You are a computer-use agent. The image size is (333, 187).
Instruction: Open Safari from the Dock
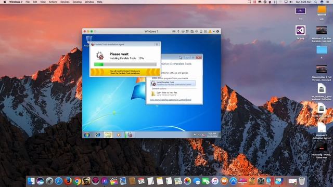(59, 181)
